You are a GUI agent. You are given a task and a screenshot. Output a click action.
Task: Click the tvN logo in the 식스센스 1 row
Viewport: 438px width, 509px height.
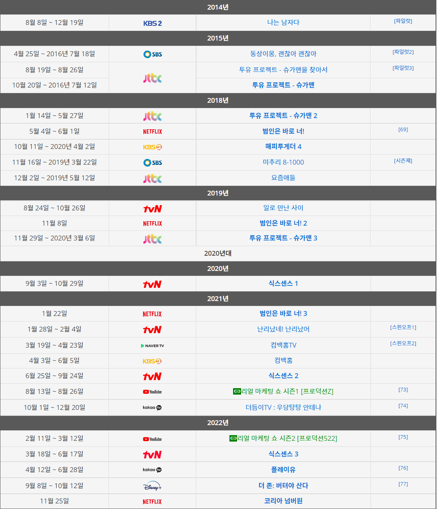pos(152,284)
